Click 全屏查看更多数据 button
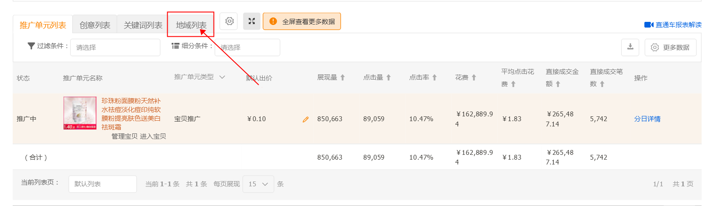The width and height of the screenshot is (710, 206). [x=302, y=21]
